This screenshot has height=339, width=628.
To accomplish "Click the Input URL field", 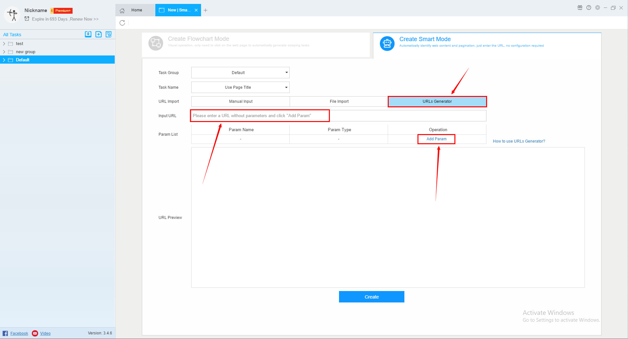I will pos(339,116).
